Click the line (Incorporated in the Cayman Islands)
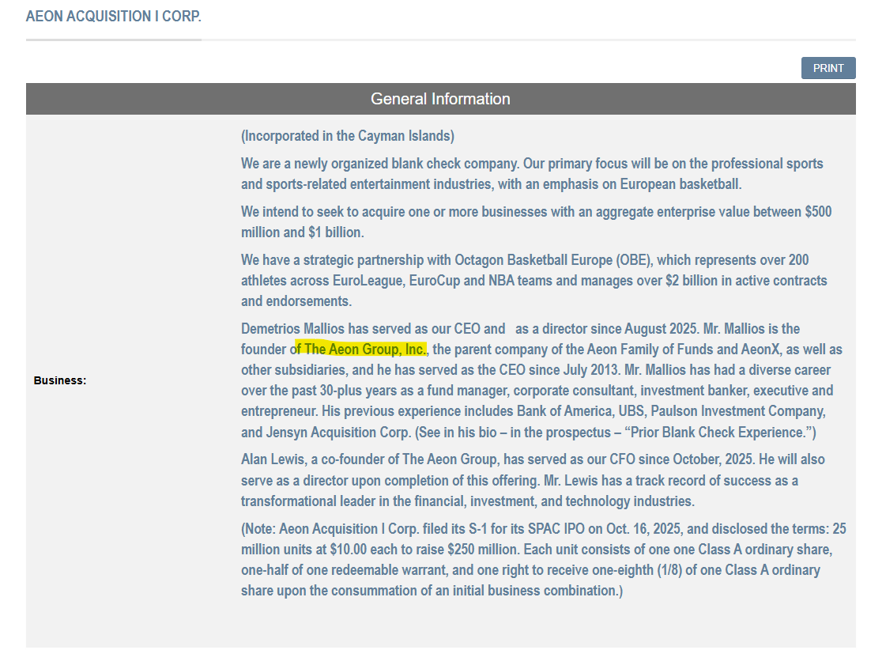Image resolution: width=886 pixels, height=650 pixels. [x=348, y=136]
